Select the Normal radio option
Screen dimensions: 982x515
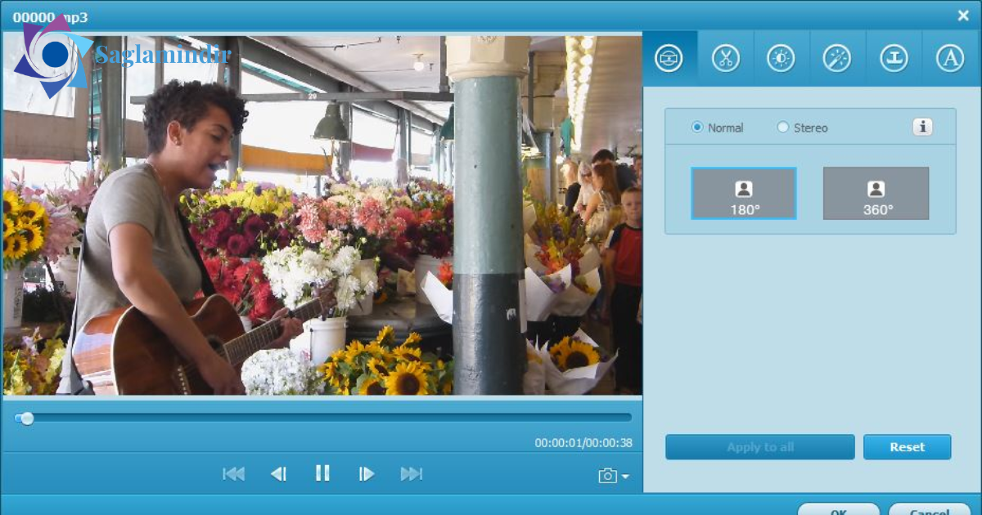pos(717,128)
